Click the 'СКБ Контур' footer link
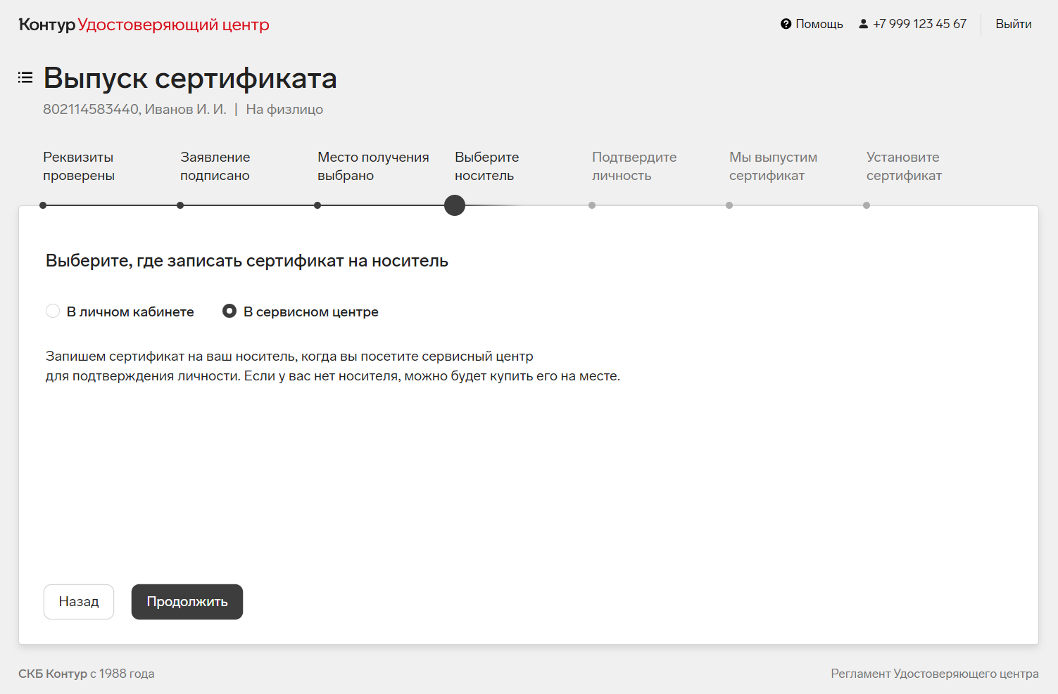The image size is (1058, 694). (x=53, y=674)
